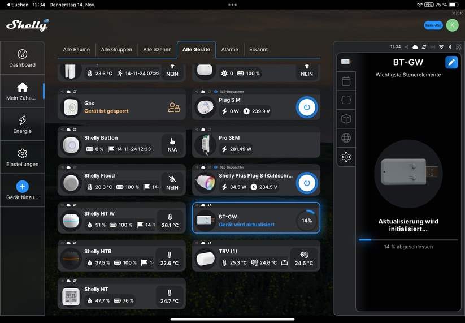Click Plug S M 239.9 V voltage value
This screenshot has height=323, width=465.
[260, 111]
